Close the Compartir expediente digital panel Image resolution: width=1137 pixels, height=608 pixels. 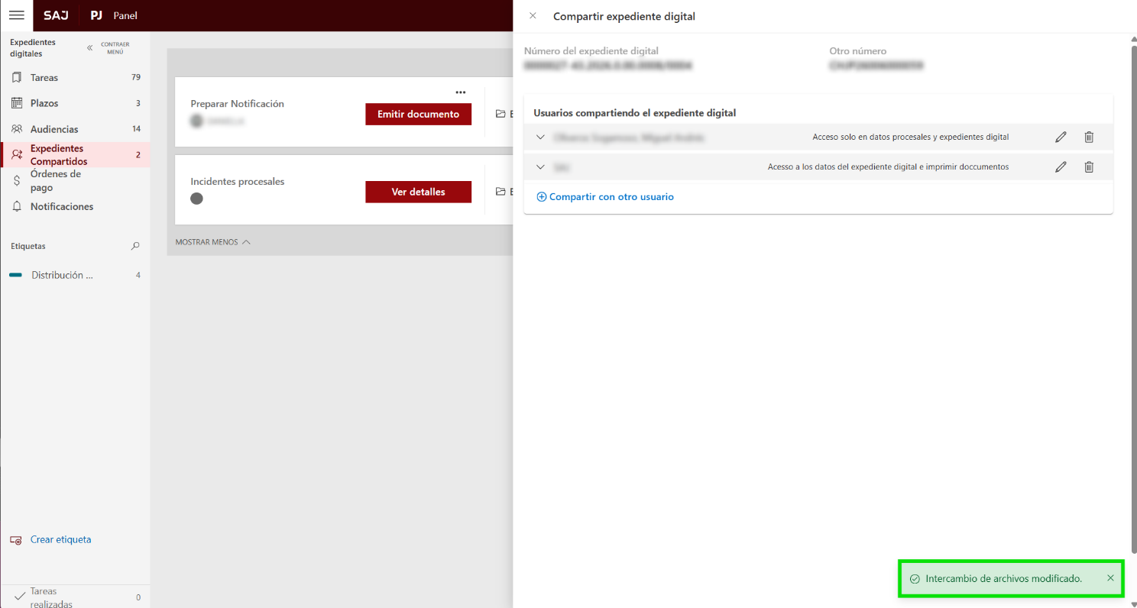(x=533, y=16)
